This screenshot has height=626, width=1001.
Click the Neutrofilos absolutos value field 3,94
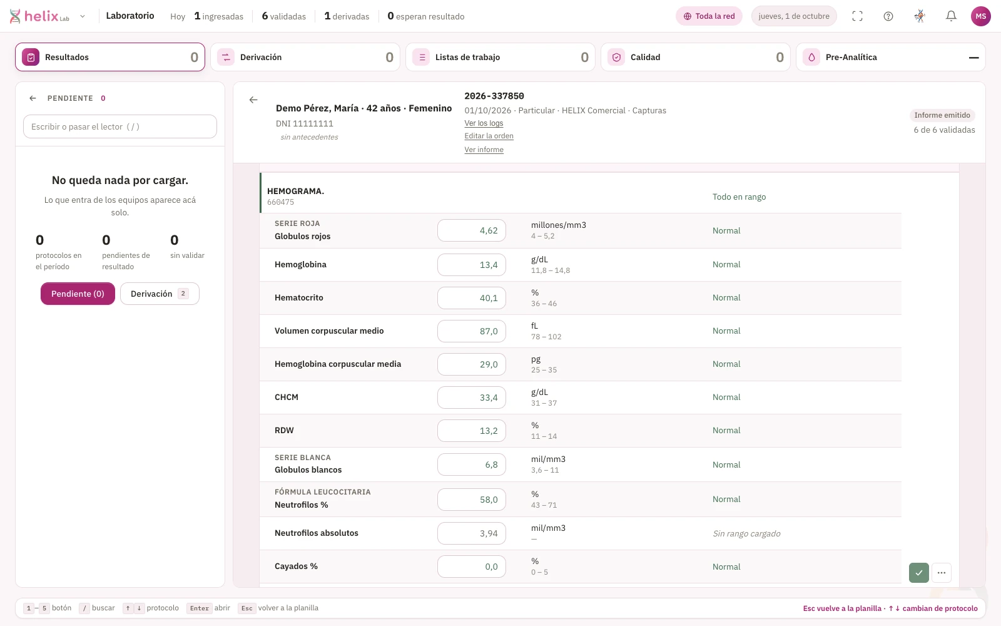click(x=472, y=533)
